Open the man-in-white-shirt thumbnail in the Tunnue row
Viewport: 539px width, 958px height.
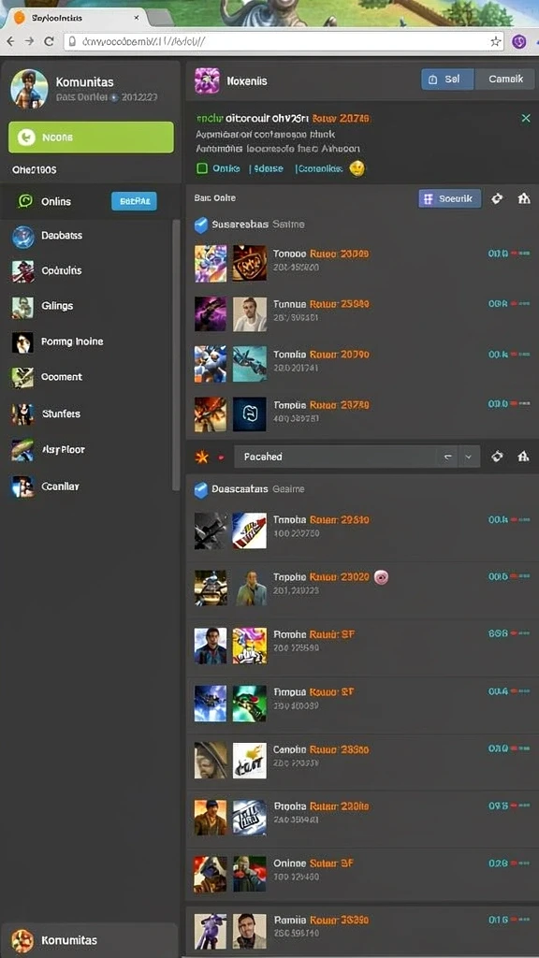249,314
